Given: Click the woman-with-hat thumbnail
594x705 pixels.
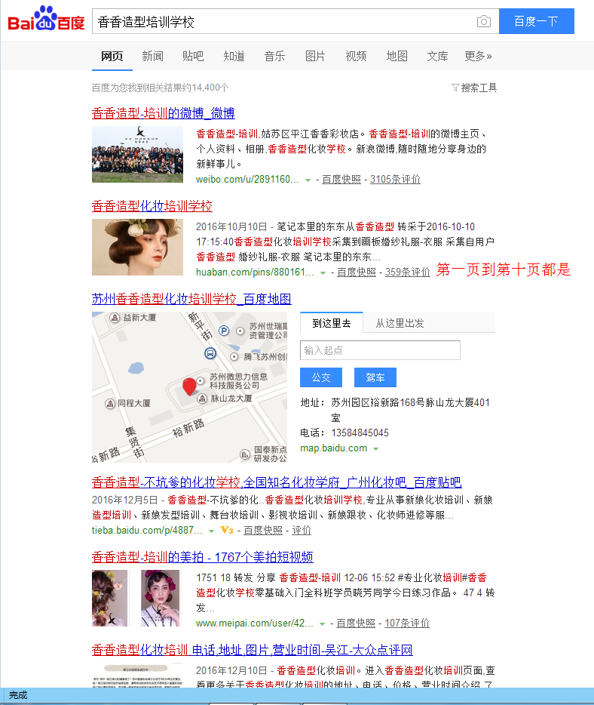Looking at the screenshot, I should click(137, 248).
